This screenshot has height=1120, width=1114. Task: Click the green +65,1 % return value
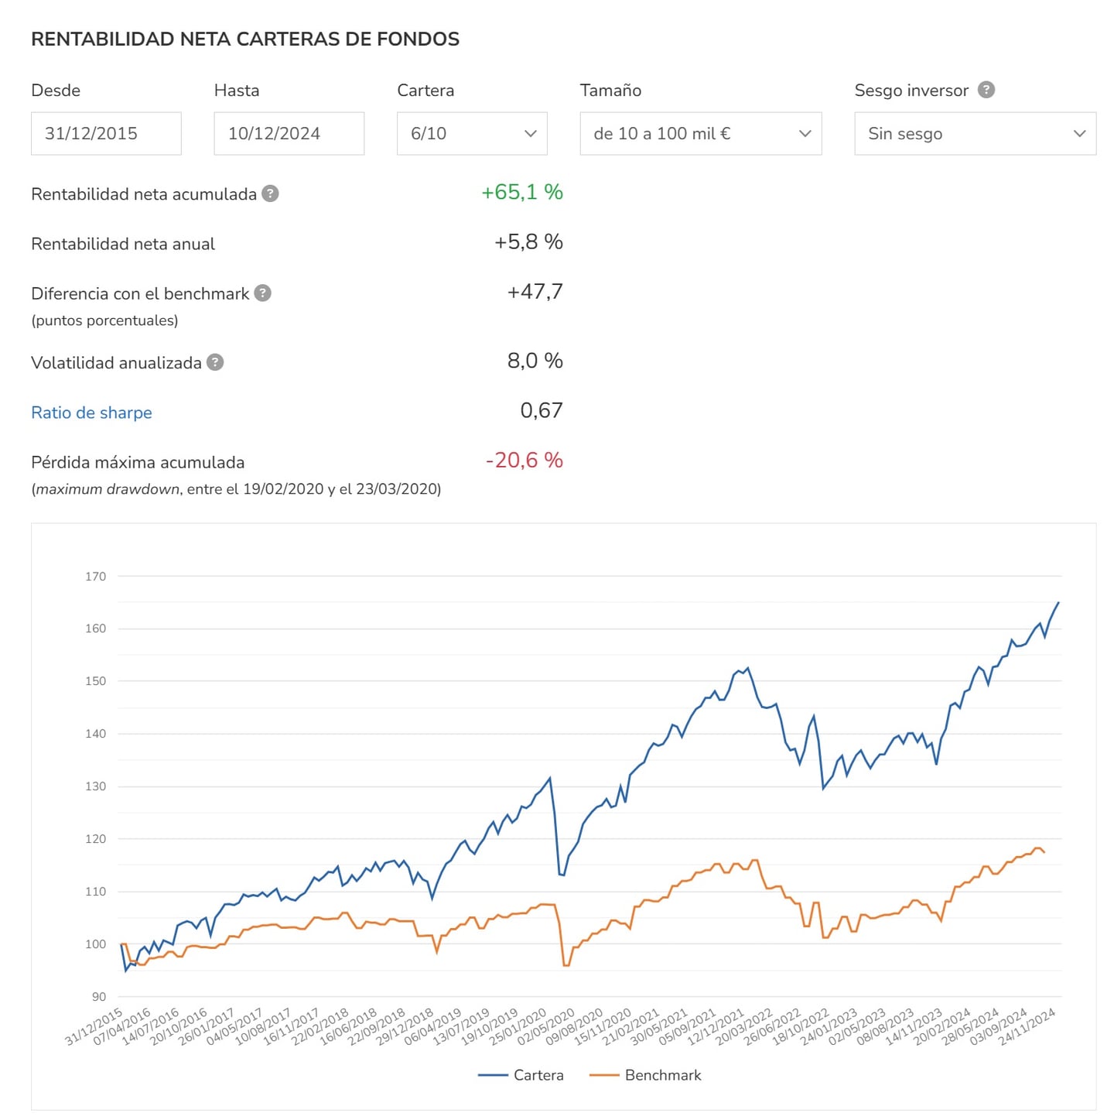(x=521, y=193)
